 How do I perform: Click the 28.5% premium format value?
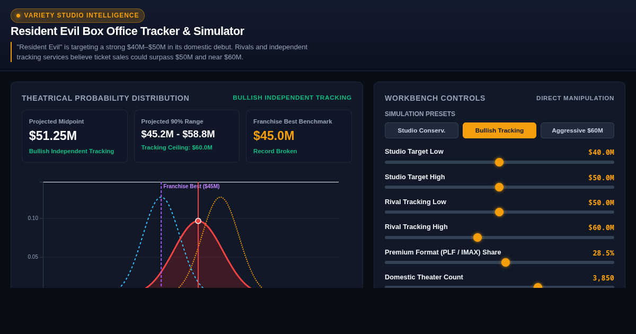point(603,253)
